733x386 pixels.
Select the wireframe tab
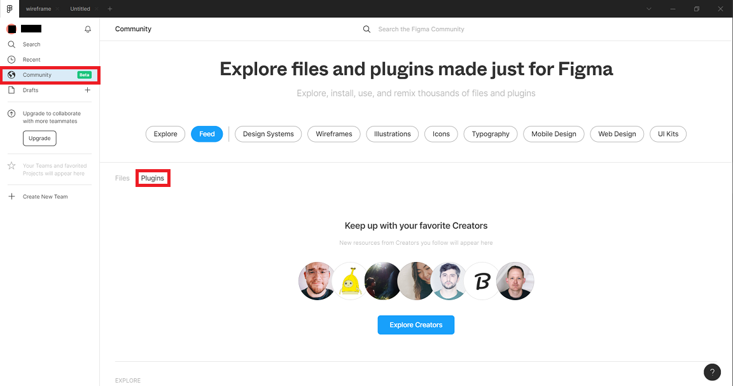click(x=38, y=9)
